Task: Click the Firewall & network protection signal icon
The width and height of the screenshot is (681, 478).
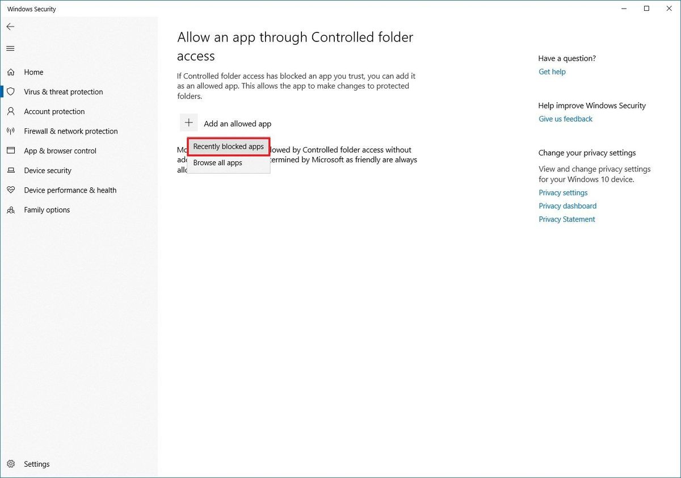Action: pyautogui.click(x=11, y=131)
